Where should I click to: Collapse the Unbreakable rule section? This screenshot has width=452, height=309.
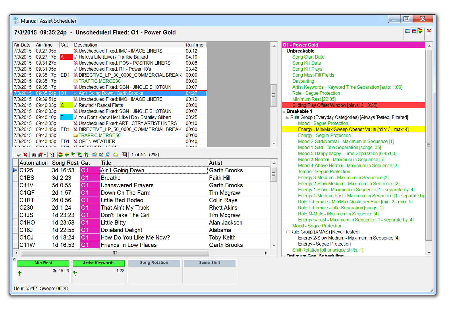point(284,51)
